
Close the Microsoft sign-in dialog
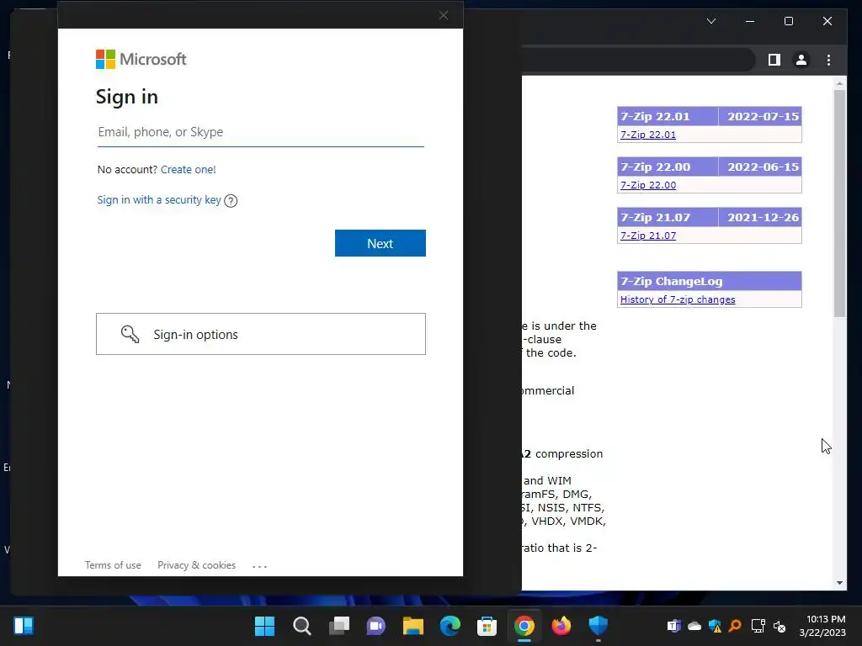tap(444, 15)
